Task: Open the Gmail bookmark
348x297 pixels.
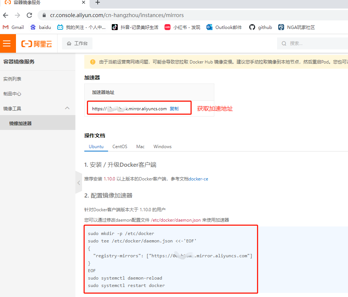Action: pos(13,27)
